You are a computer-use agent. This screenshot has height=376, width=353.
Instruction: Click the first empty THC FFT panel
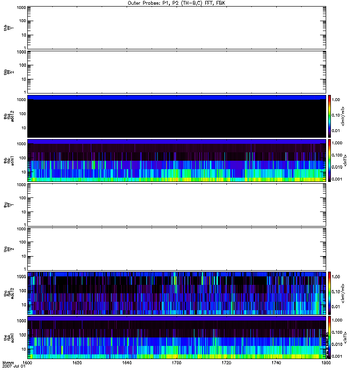176,204
